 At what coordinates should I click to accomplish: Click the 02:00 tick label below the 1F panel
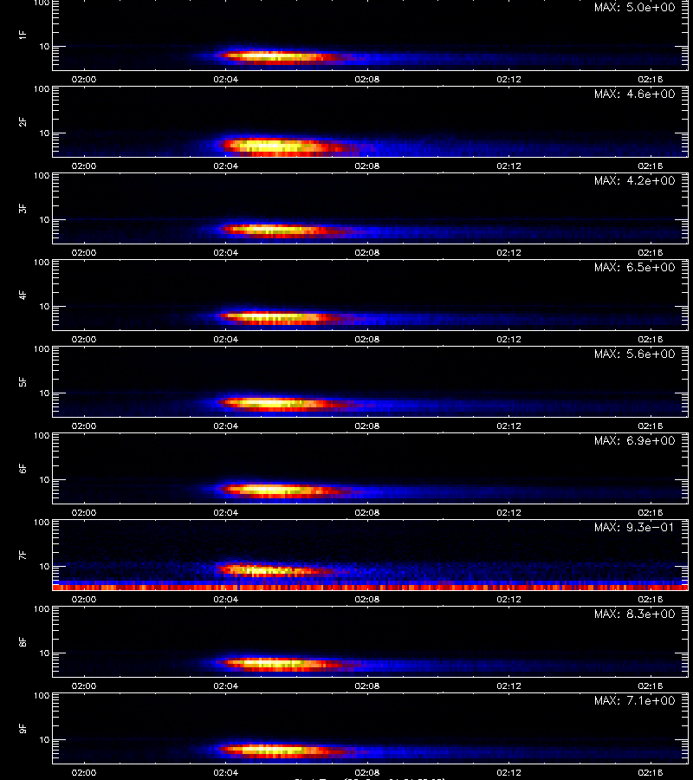click(84, 79)
